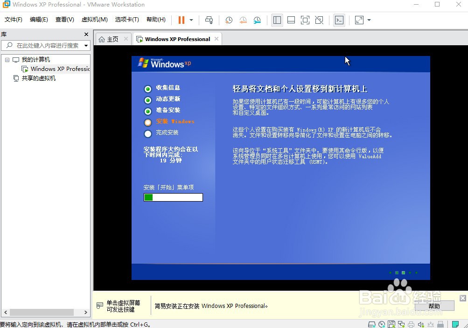The height and width of the screenshot is (328, 468).
Task: Pause the virtual machine with the orange pause icon
Action: (x=182, y=20)
